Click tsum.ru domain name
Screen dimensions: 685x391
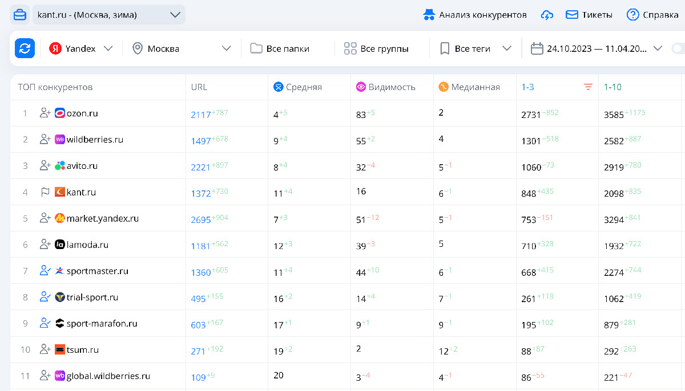(x=83, y=349)
